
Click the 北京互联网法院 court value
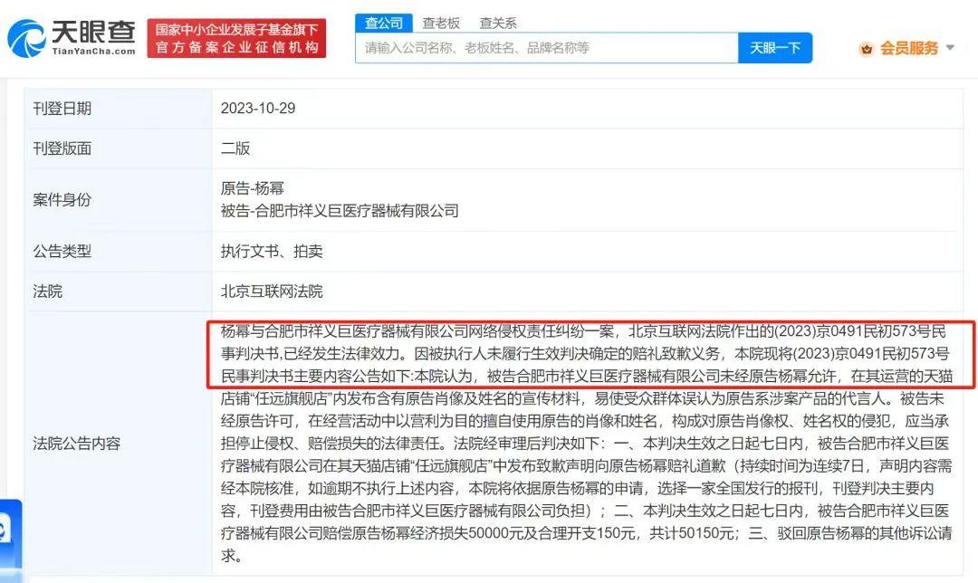click(272, 291)
